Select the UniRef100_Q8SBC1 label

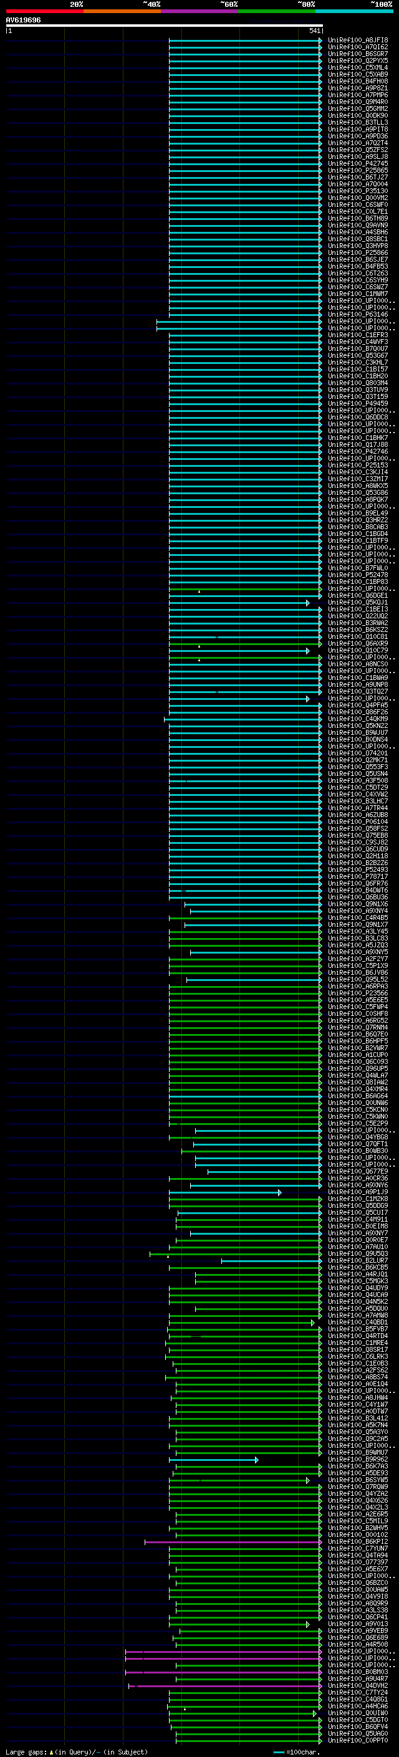[x=358, y=239]
